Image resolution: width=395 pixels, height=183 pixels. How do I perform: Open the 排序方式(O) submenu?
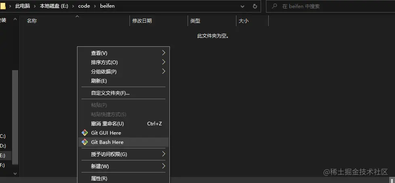123,62
